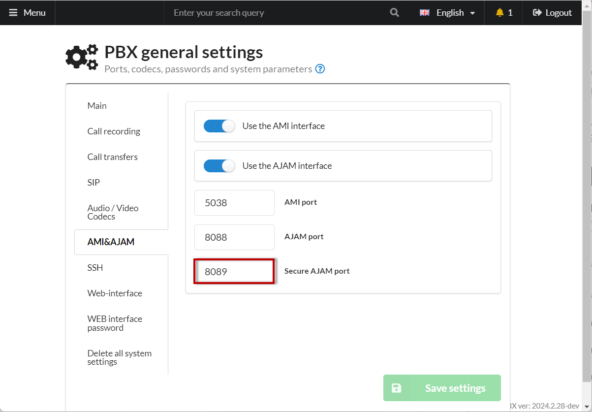This screenshot has height=412, width=592.
Task: Turn off the AJAM interface toggle
Action: (x=219, y=166)
